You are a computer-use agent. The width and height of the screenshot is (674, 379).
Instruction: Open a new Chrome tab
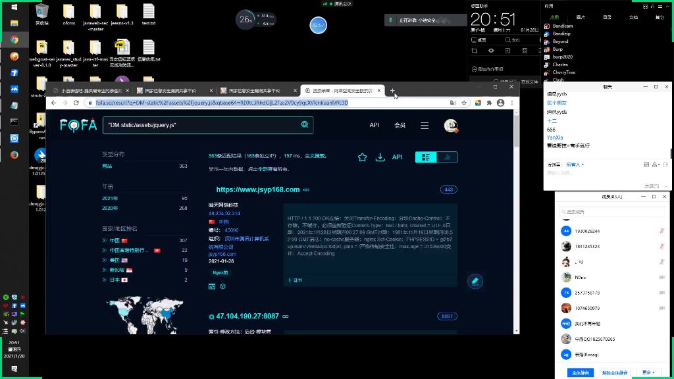(x=392, y=90)
